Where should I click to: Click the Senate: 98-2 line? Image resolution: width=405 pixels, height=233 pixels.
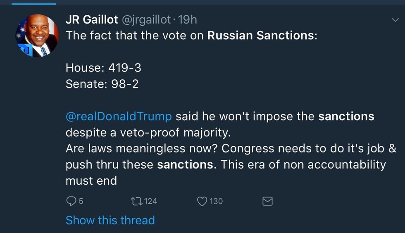coord(102,84)
